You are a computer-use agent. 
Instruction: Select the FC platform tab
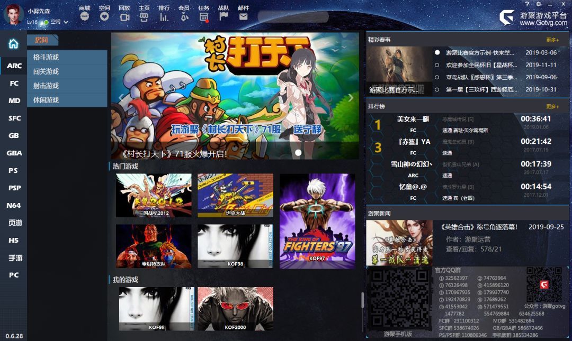click(13, 83)
